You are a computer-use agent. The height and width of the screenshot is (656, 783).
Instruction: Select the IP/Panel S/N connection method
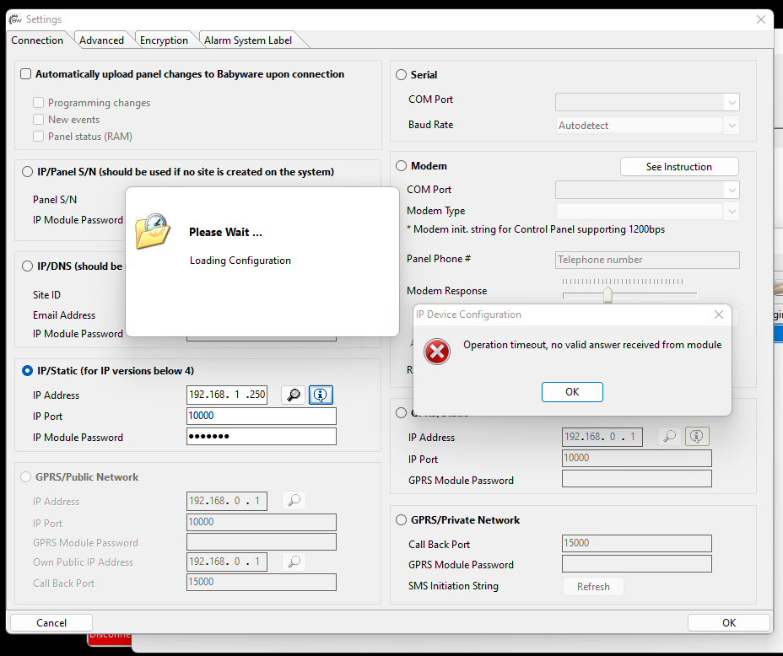point(25,172)
